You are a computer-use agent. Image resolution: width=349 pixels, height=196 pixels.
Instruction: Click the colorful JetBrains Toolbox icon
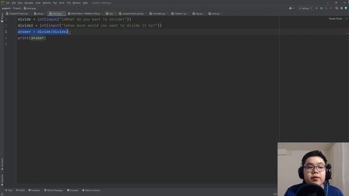tap(346, 8)
